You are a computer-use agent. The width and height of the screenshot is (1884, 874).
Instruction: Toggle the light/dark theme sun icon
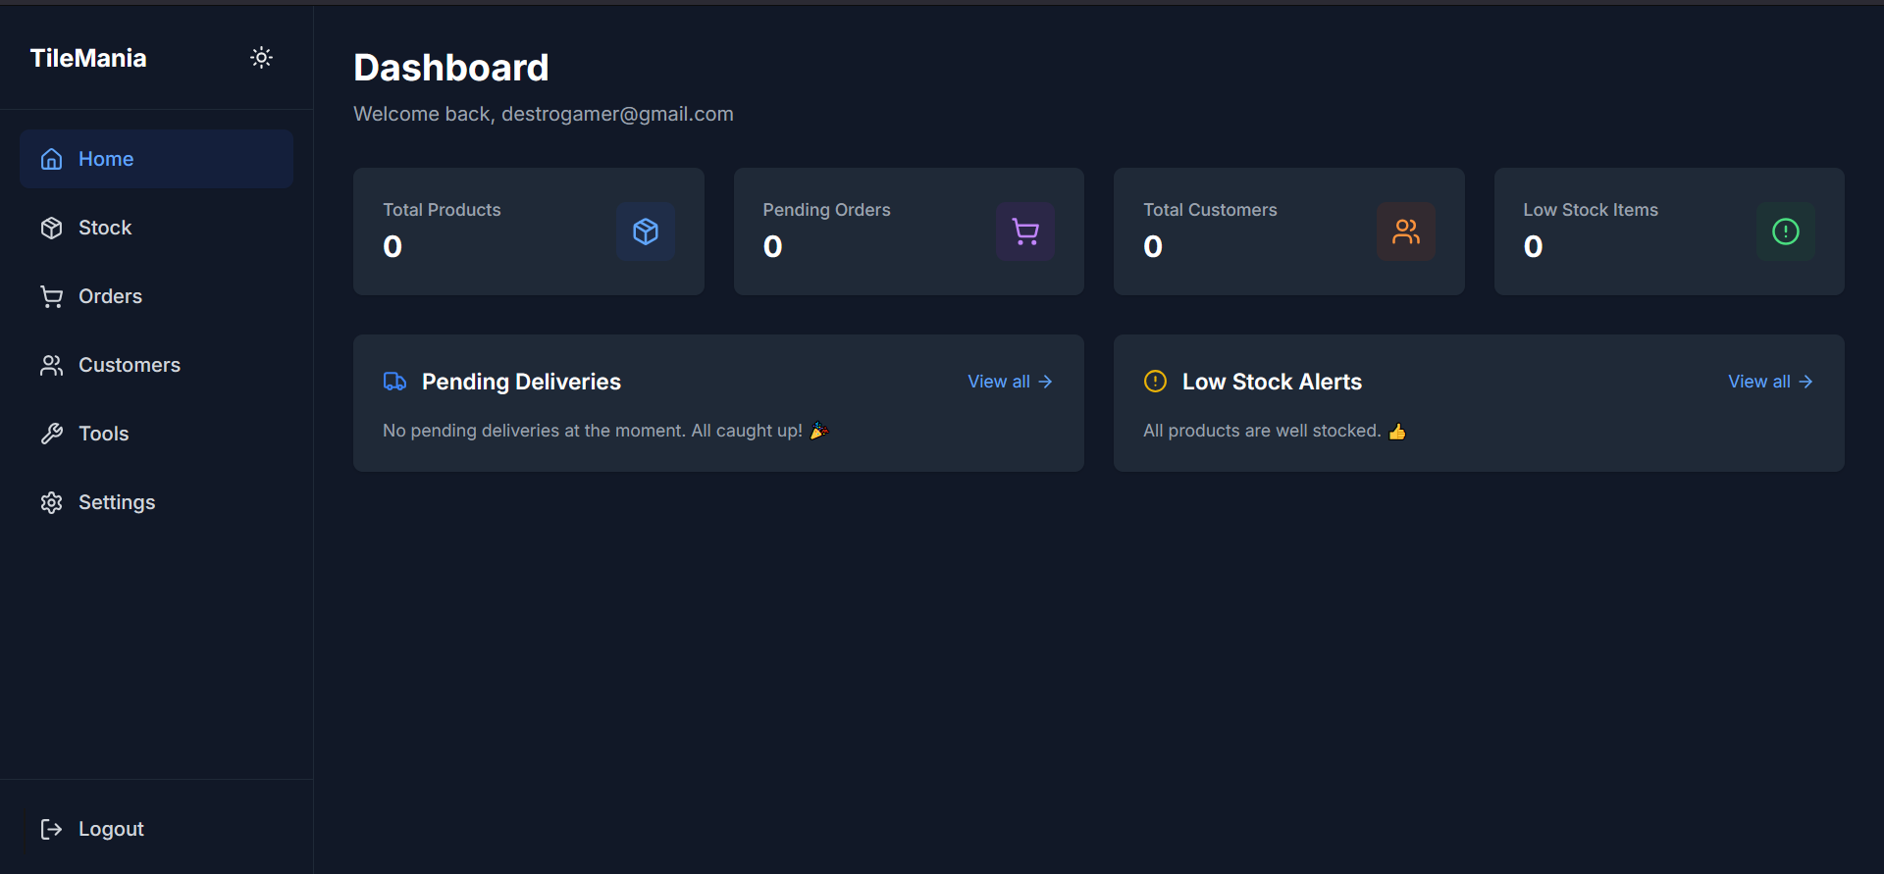(x=261, y=58)
